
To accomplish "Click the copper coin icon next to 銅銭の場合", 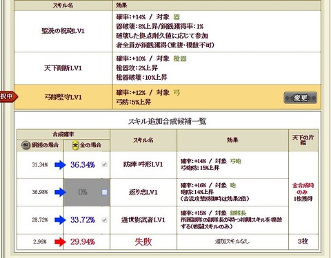I will [x=25, y=145].
